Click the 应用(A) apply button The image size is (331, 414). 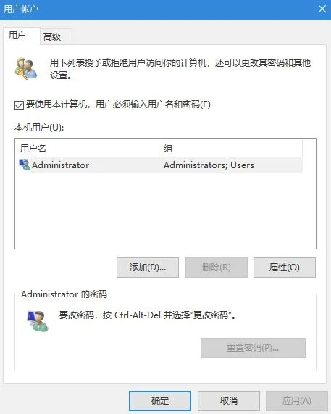(x=297, y=401)
